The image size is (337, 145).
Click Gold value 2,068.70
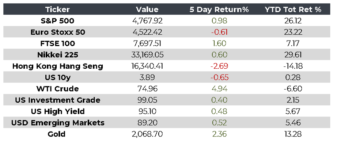click(147, 134)
